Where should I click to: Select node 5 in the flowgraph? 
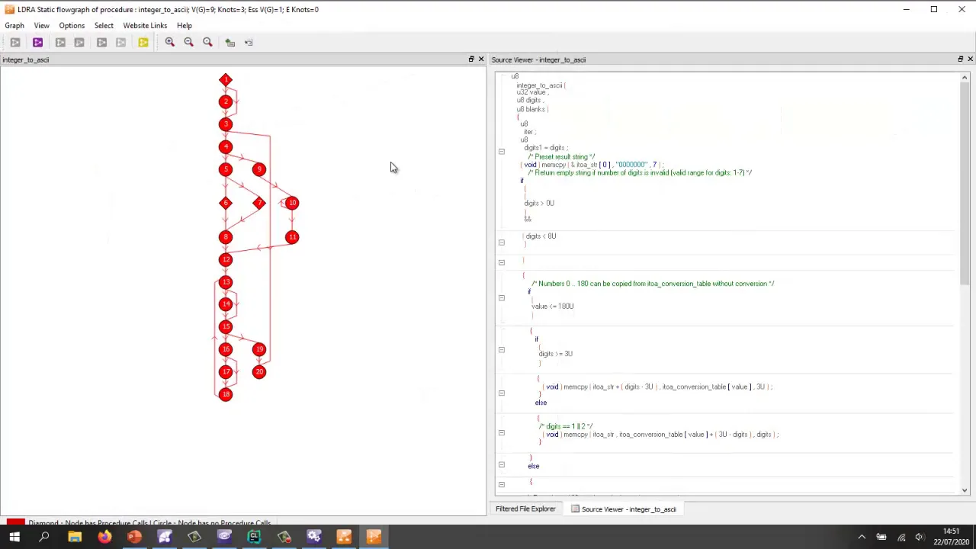click(225, 169)
